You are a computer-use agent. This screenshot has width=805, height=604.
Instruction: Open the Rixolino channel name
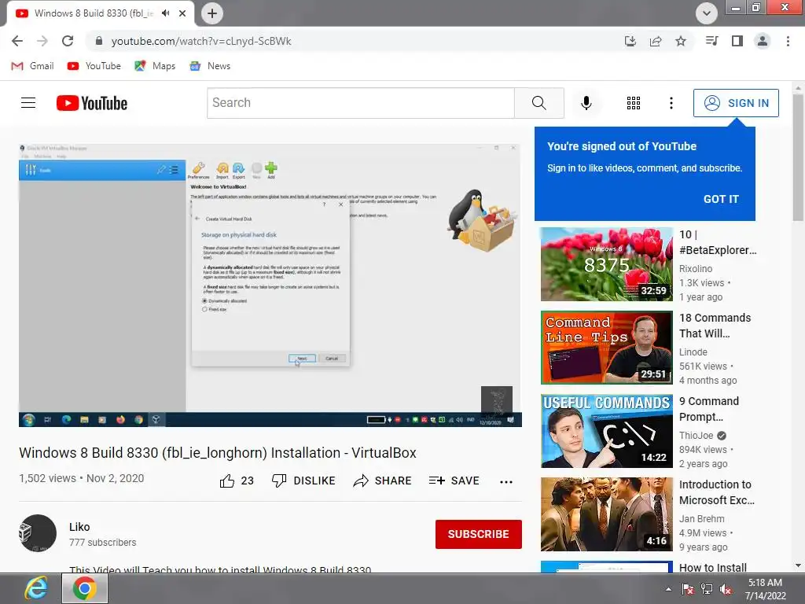(696, 269)
